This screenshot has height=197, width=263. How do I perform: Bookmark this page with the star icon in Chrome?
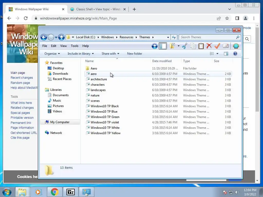pyautogui.click(x=227, y=18)
